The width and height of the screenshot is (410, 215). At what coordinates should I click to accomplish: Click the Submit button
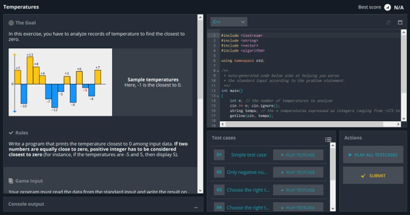373,176
